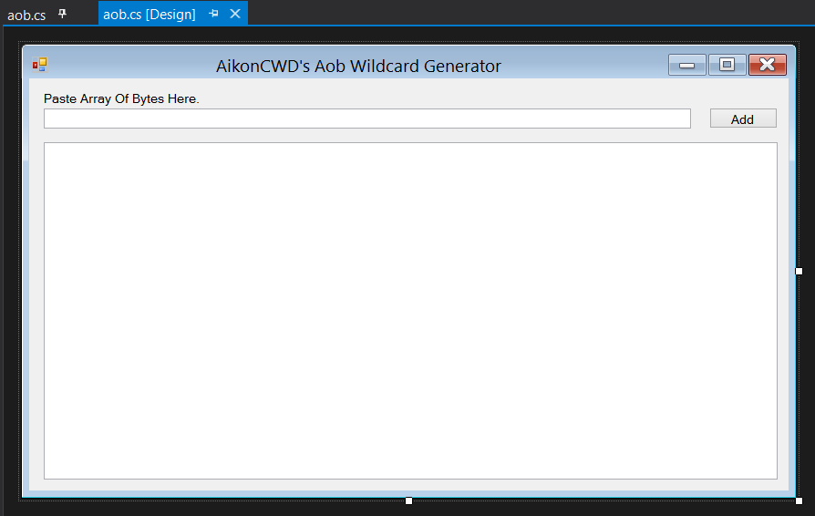Click the right-edge middle resize handle
This screenshot has height=516, width=815.
[x=800, y=271]
